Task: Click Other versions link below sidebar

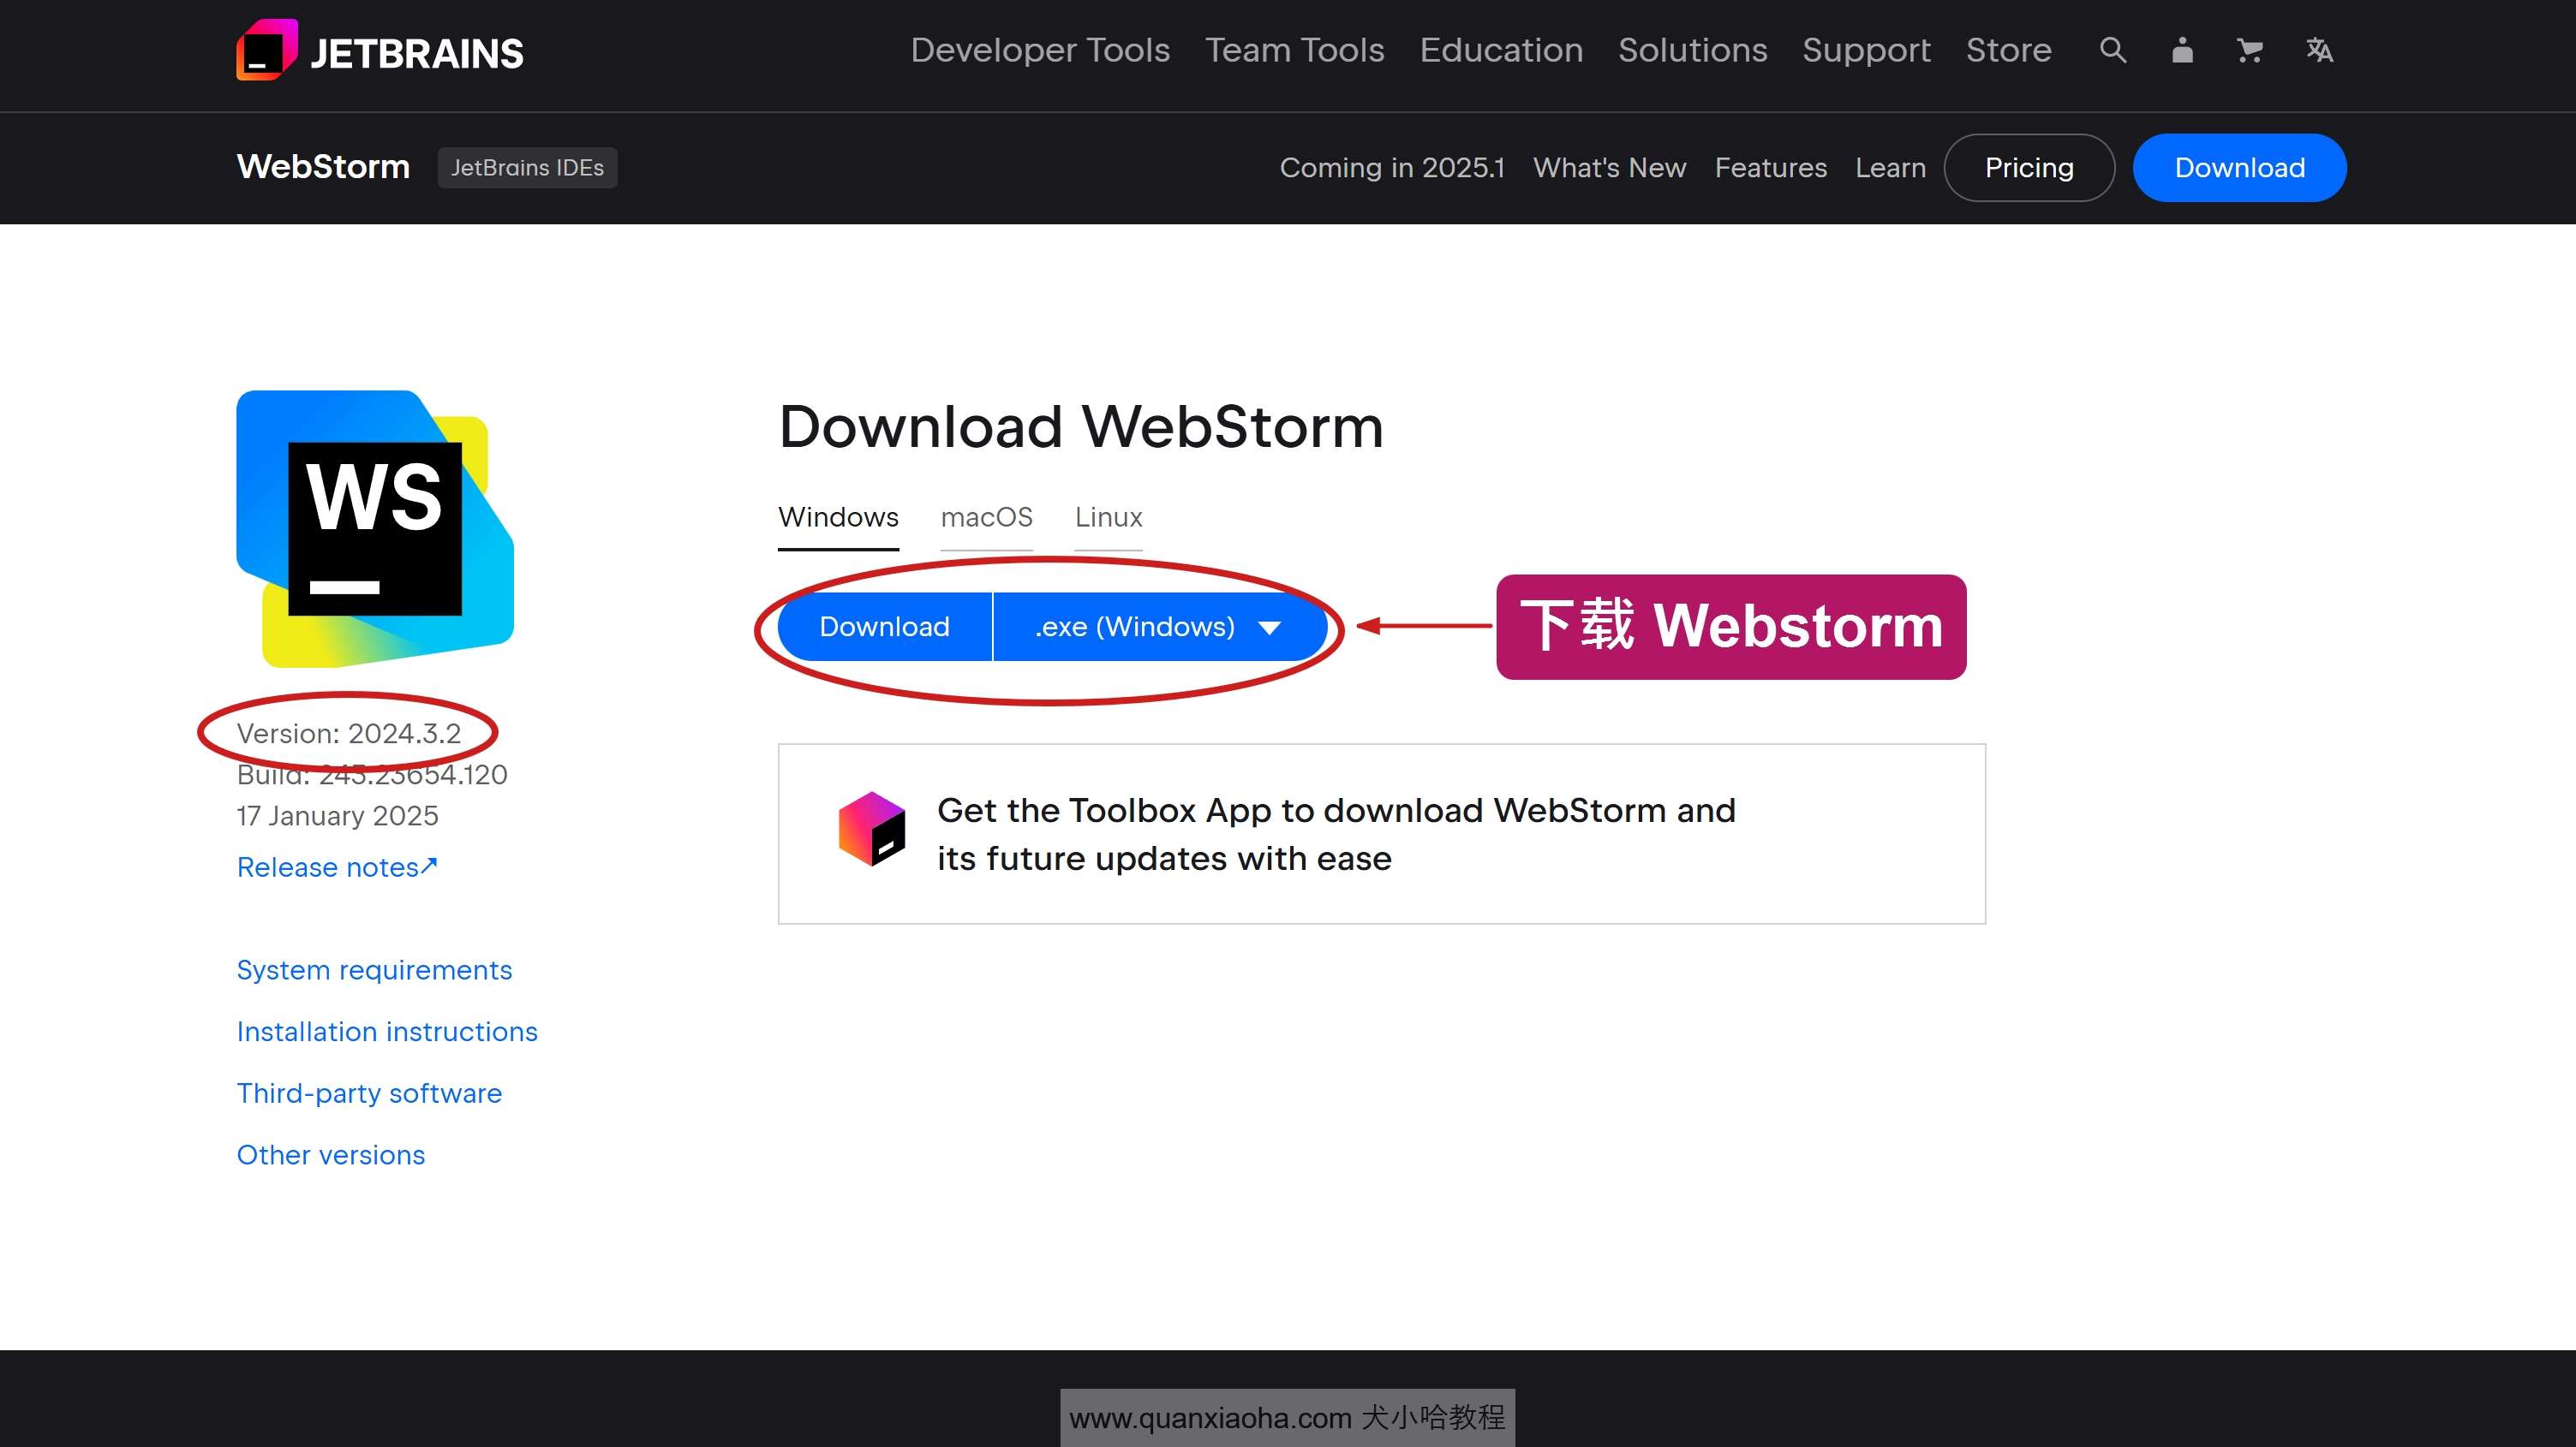Action: tap(331, 1153)
